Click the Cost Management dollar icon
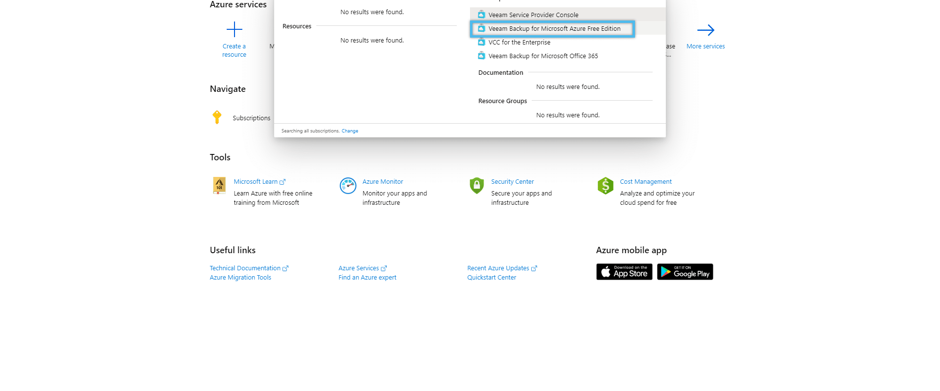 point(606,186)
